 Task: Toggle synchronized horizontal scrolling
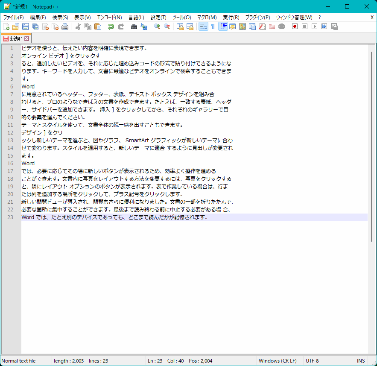190,26
